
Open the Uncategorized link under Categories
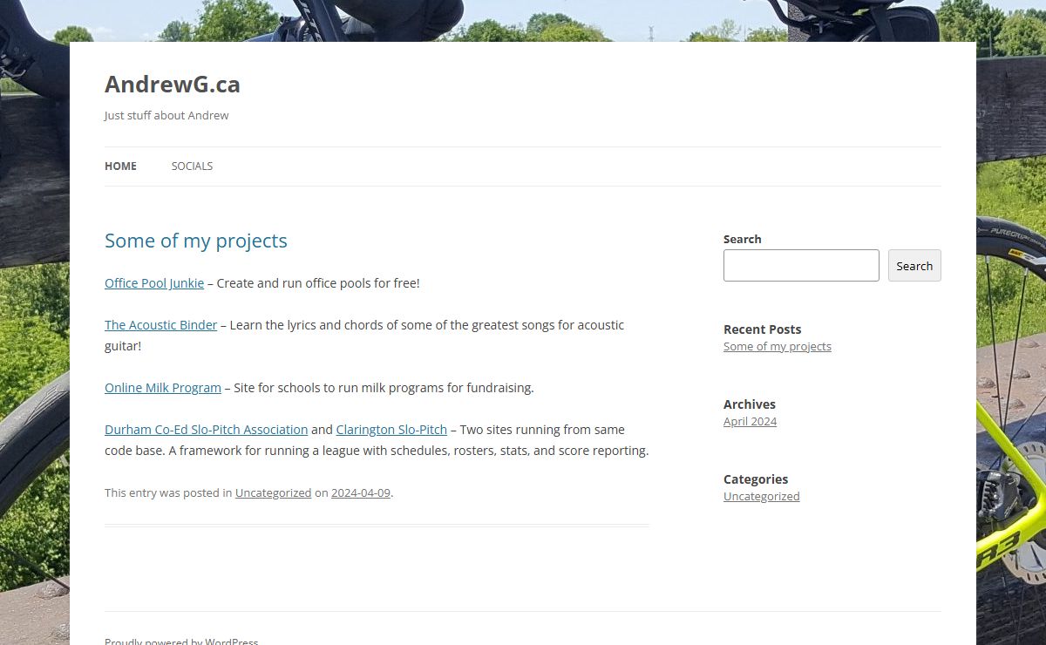[x=761, y=496]
